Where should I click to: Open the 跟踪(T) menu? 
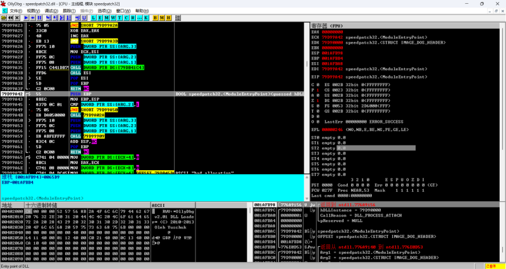point(69,11)
